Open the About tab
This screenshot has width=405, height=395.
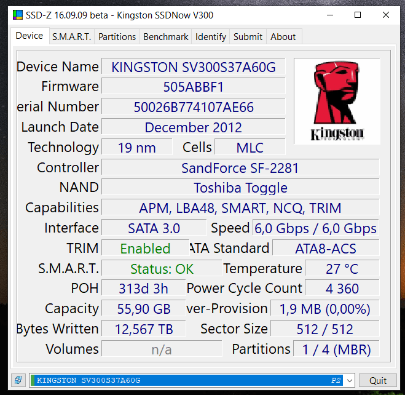[283, 37]
